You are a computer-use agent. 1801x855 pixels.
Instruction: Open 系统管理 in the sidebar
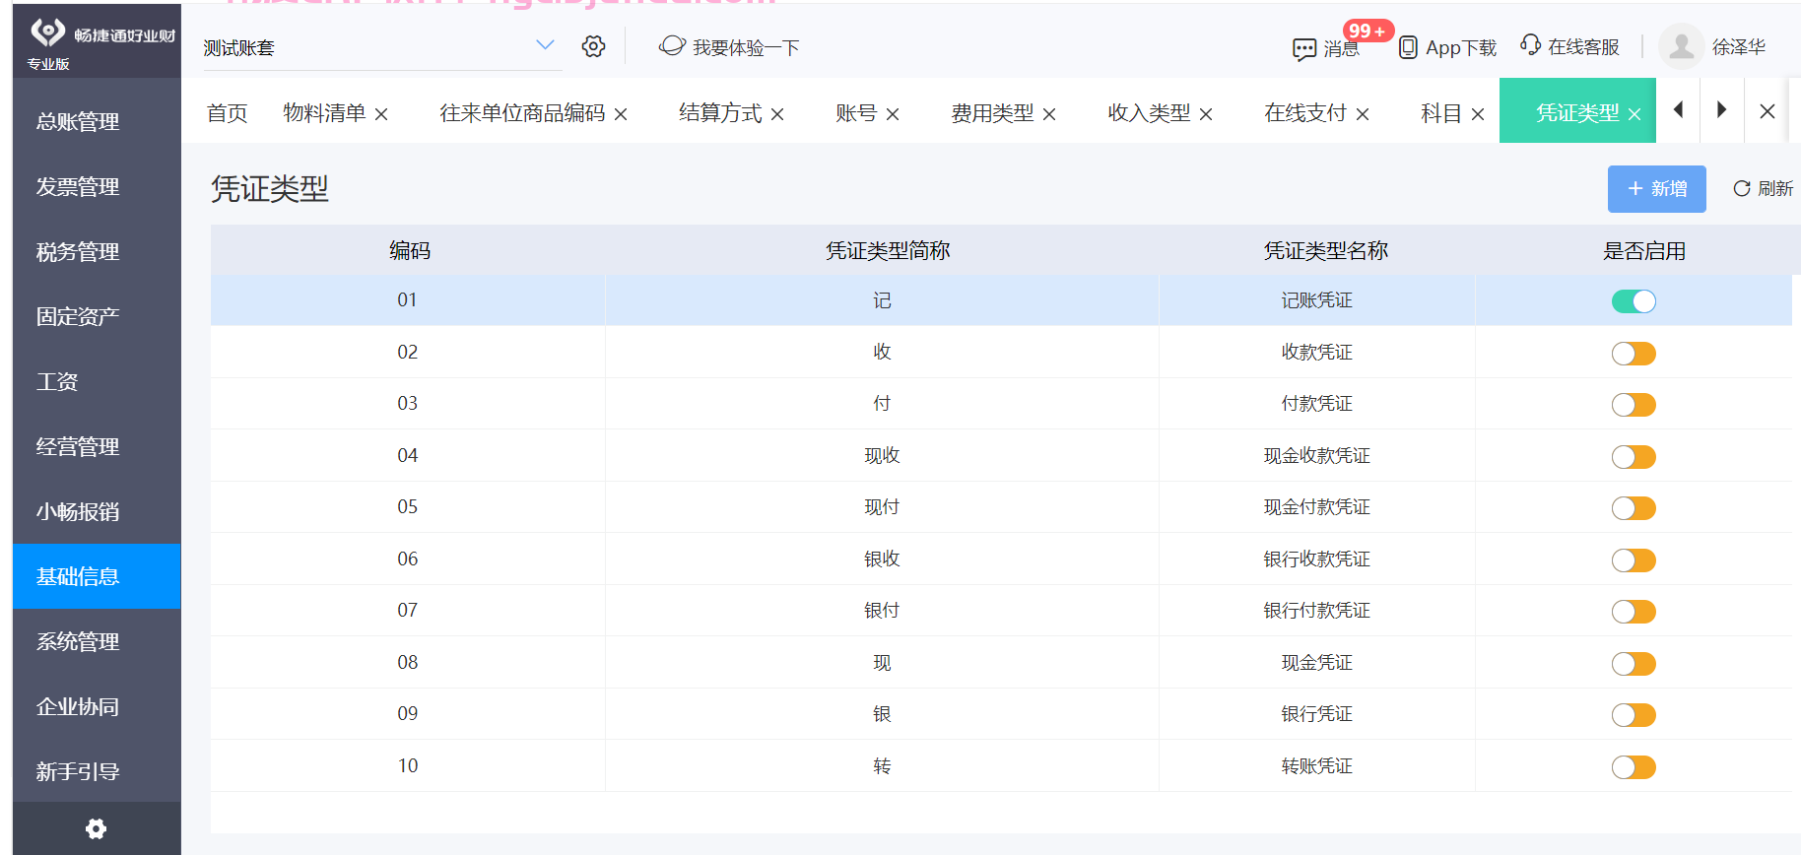click(97, 641)
